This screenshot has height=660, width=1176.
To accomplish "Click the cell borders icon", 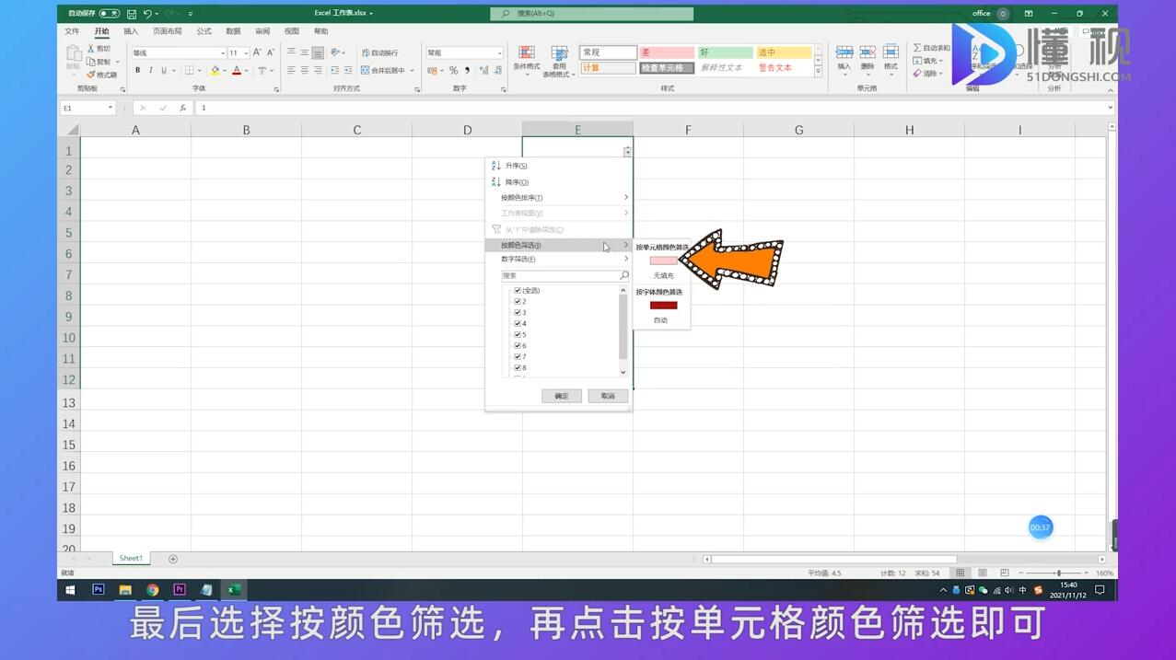I will (x=189, y=70).
